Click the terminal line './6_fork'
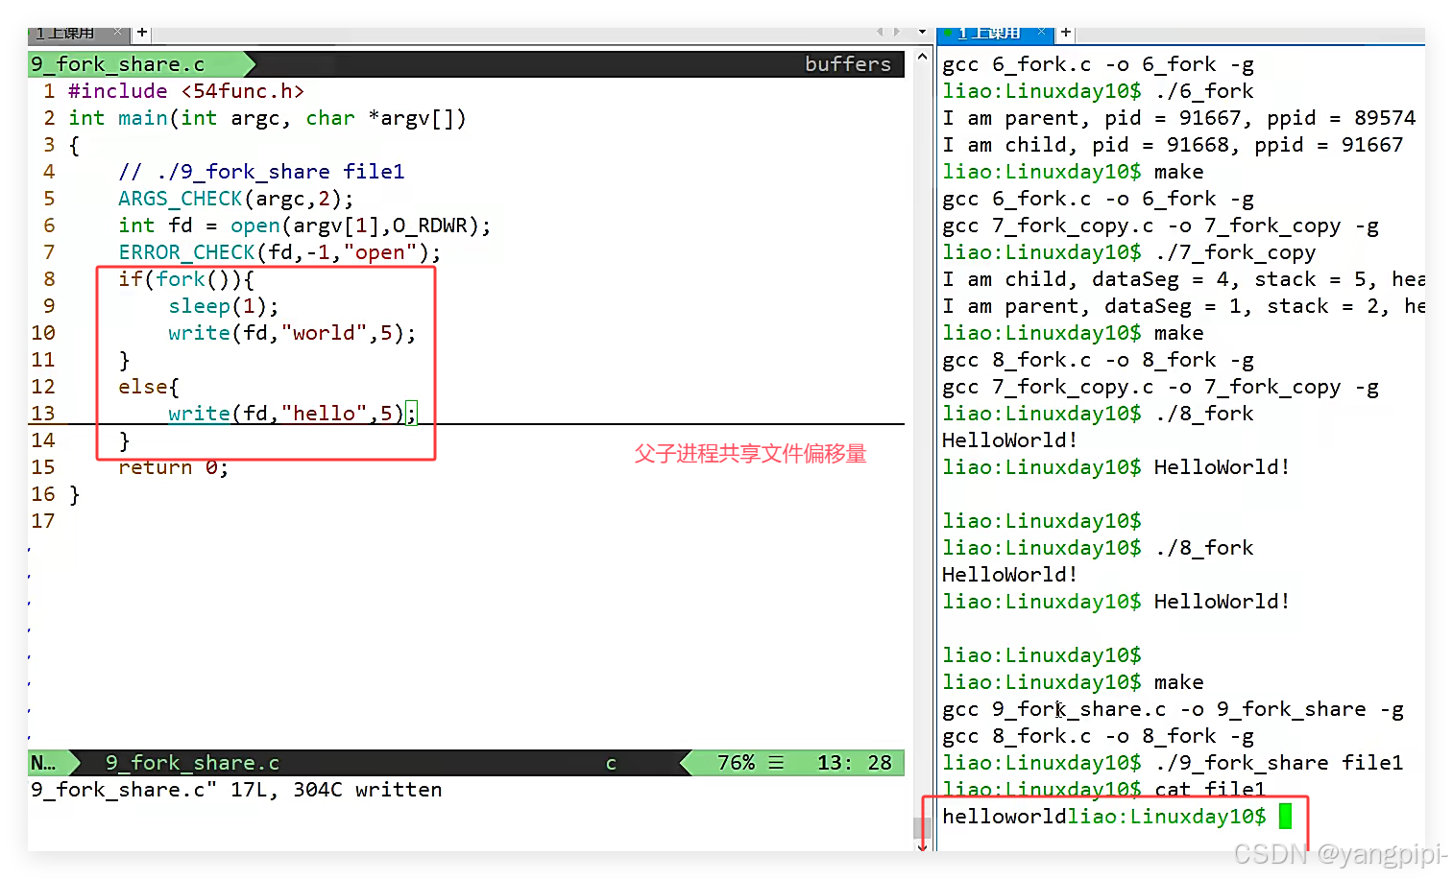 (1098, 91)
